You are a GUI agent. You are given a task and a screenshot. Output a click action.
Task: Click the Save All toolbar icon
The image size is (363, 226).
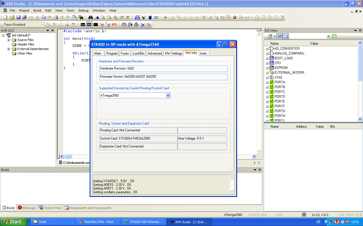pyautogui.click(x=24, y=17)
